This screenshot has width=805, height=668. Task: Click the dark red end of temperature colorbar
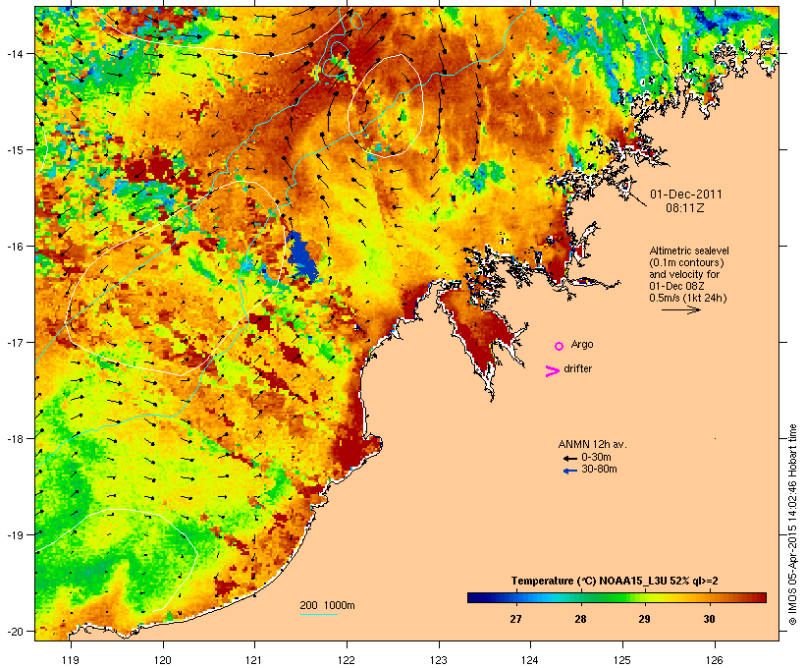(760, 597)
